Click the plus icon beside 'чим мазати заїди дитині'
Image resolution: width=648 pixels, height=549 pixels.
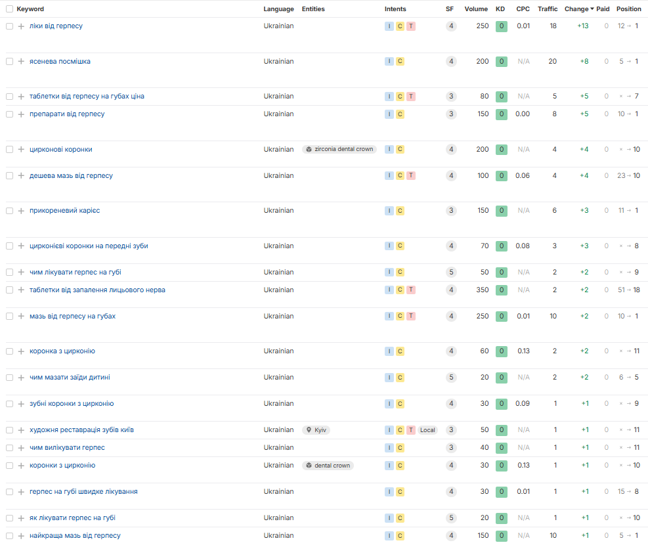tap(21, 378)
